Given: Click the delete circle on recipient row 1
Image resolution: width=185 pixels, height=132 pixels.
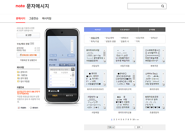Looking at the screenshot, I should click(71, 76).
